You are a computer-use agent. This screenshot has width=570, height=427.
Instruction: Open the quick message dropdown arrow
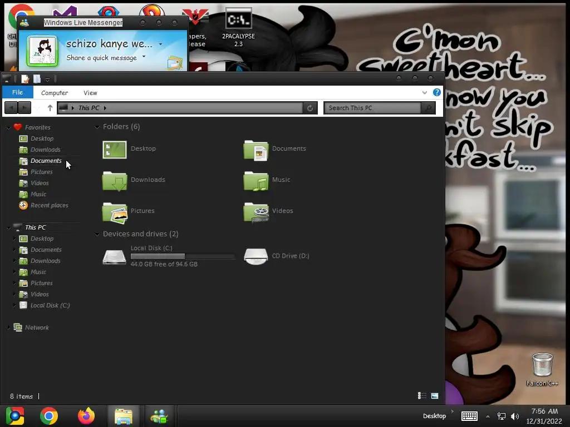pyautogui.click(x=144, y=57)
